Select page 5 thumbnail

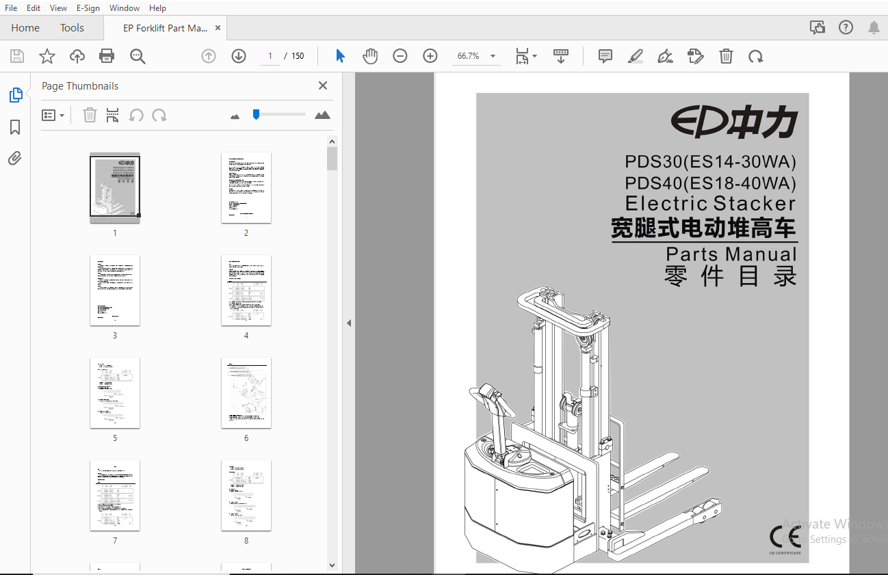click(x=115, y=392)
